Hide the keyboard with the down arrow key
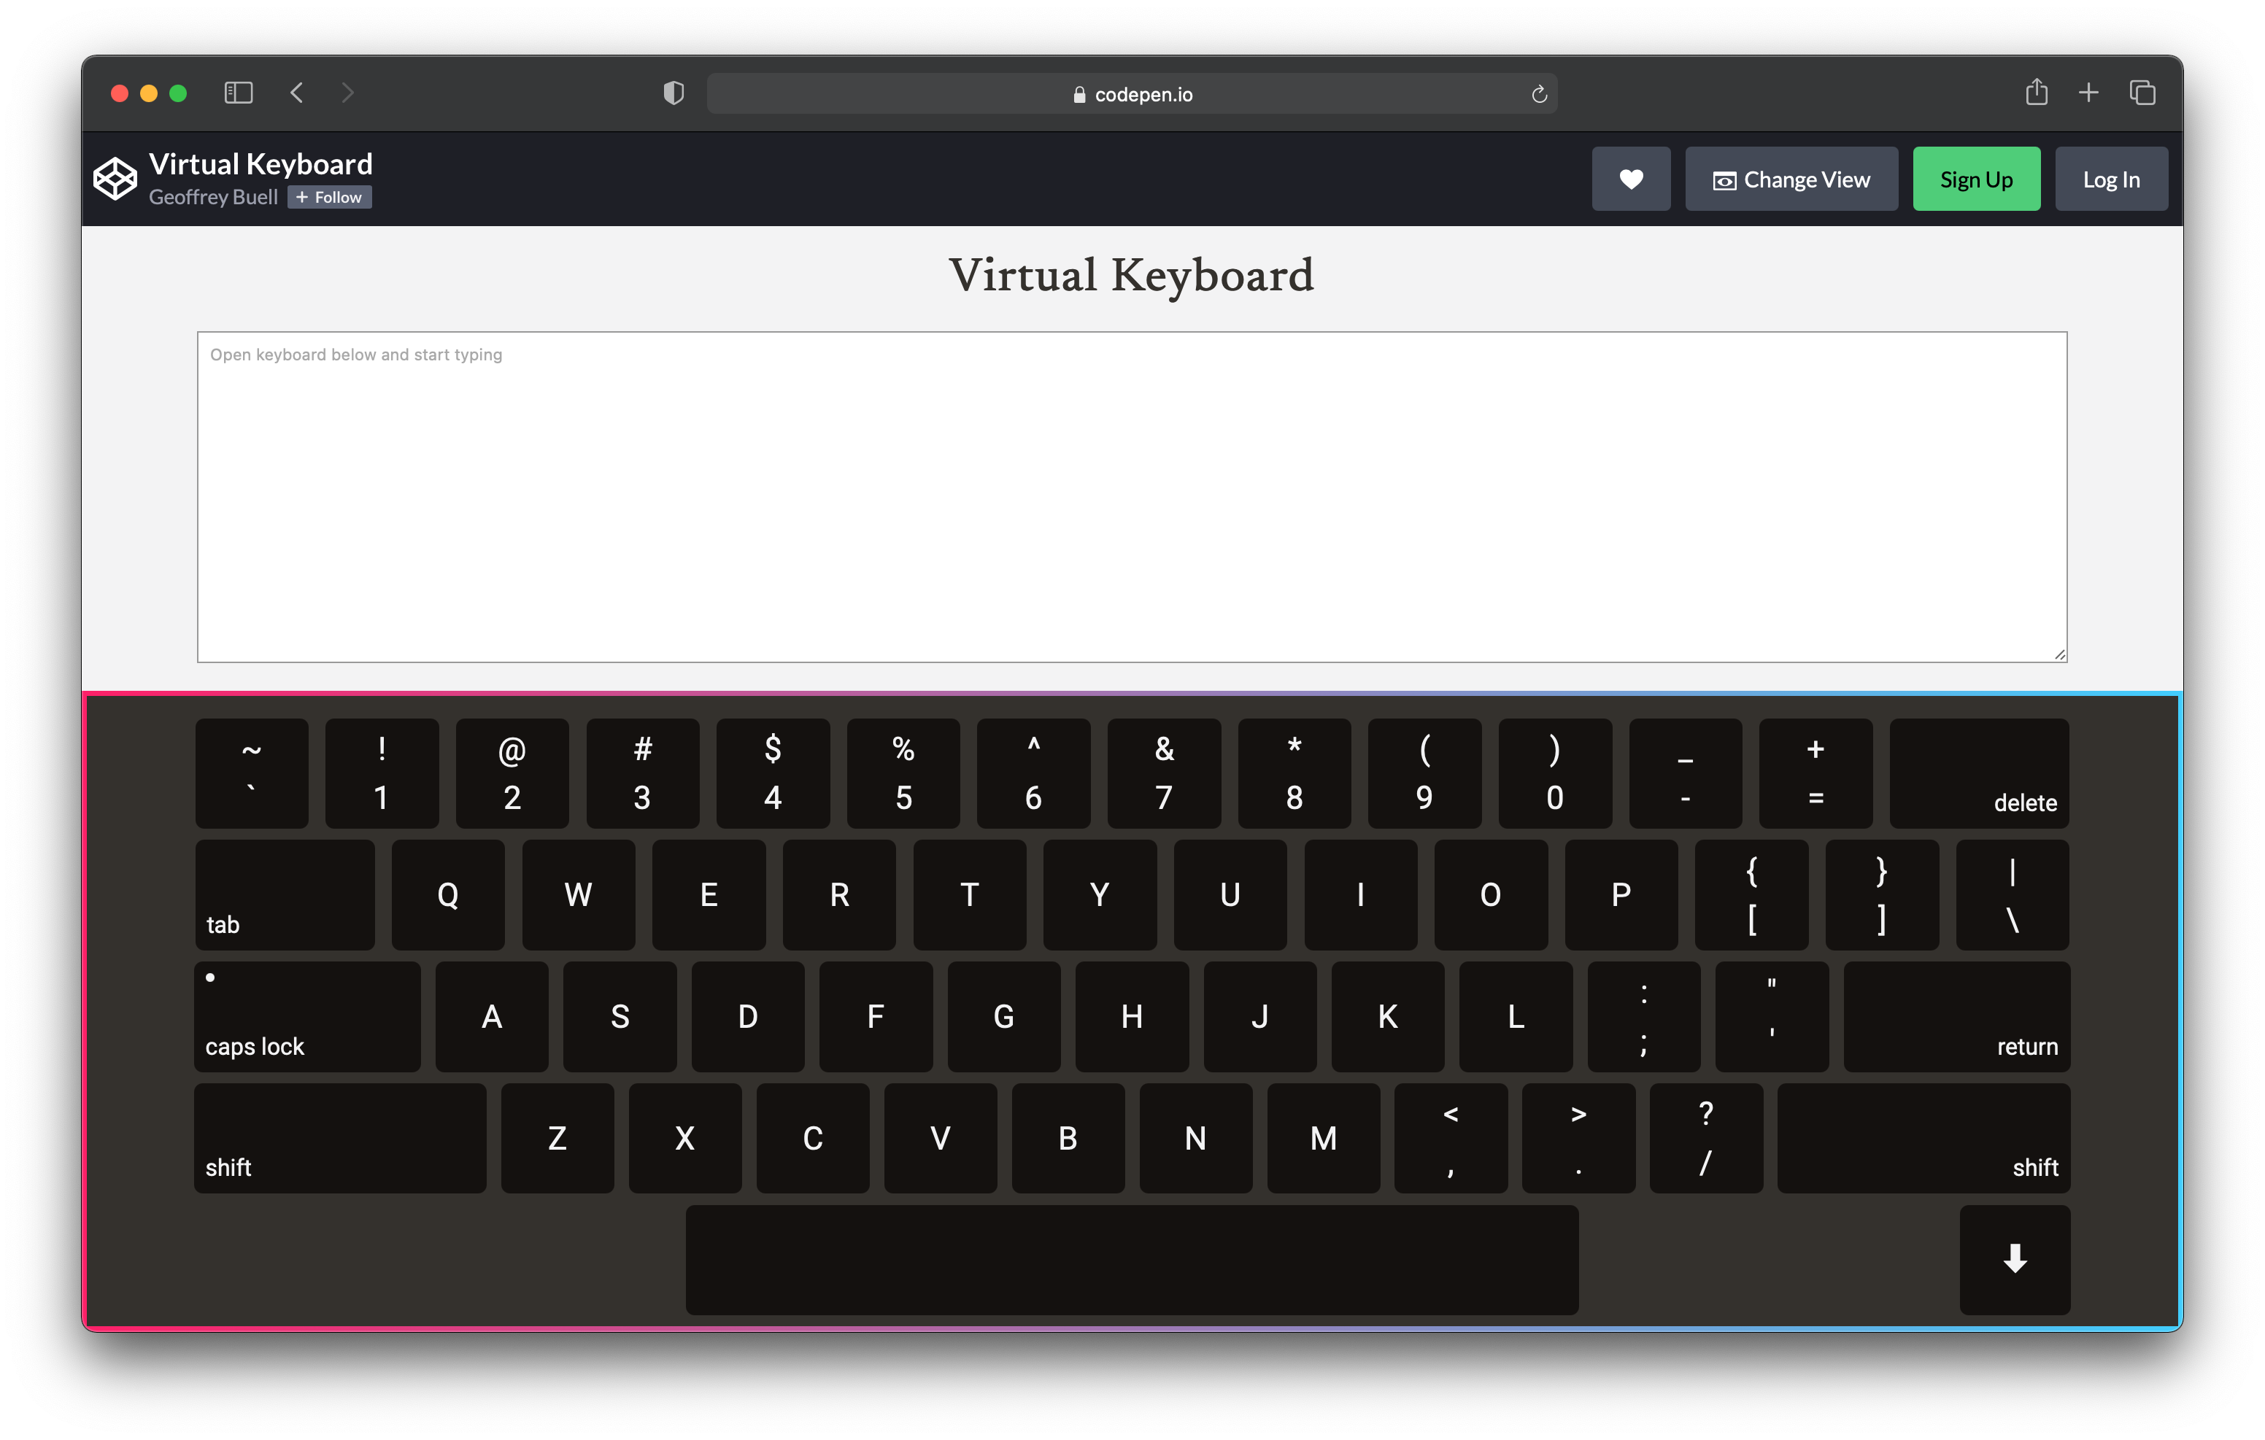The image size is (2265, 1440). point(2014,1258)
